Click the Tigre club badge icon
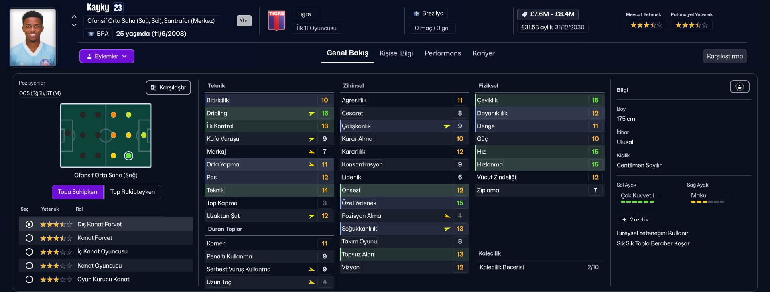Image resolution: width=770 pixels, height=292 pixels. click(x=276, y=21)
